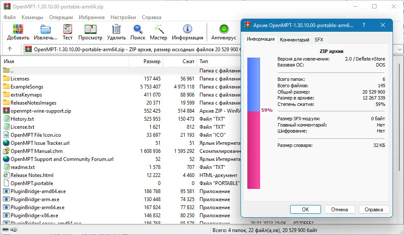The height and width of the screenshot is (235, 404).
Task: Click the Информация (Info) toolbar icon
Action: pos(188,29)
